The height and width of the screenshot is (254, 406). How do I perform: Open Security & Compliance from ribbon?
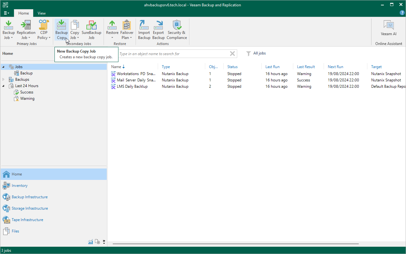click(177, 30)
